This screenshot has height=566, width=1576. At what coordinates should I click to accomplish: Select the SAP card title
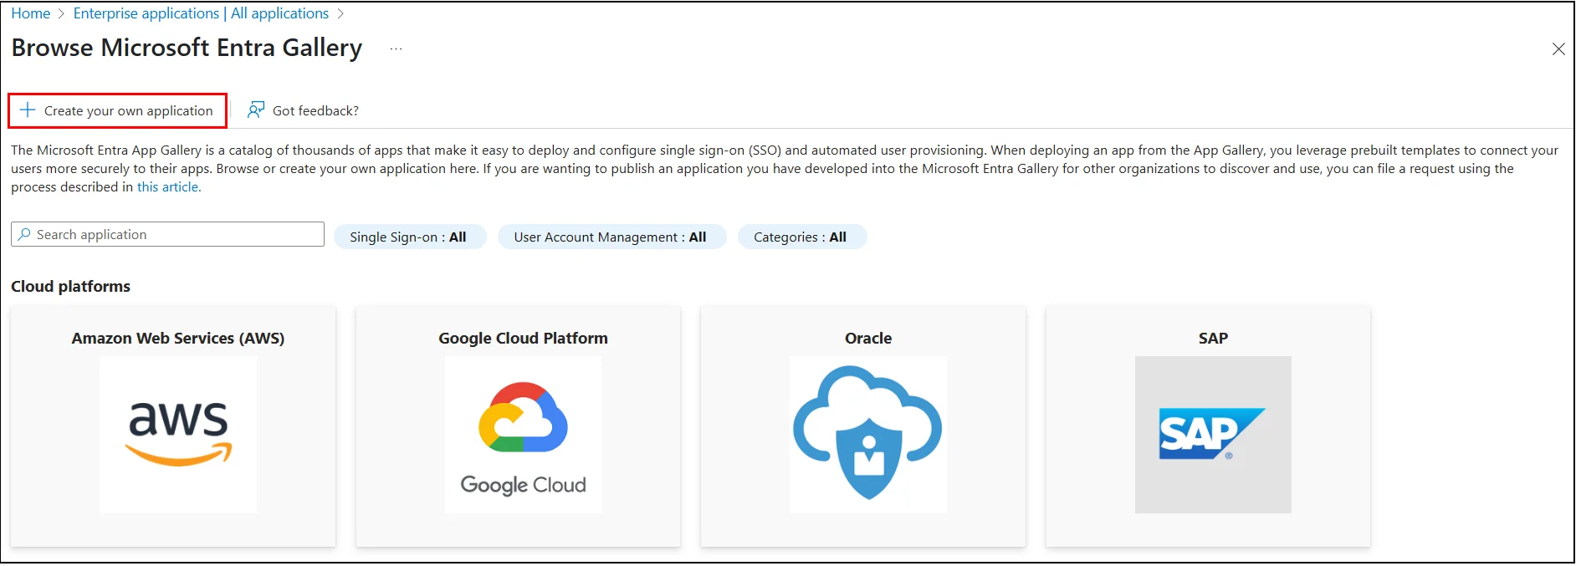pos(1213,339)
